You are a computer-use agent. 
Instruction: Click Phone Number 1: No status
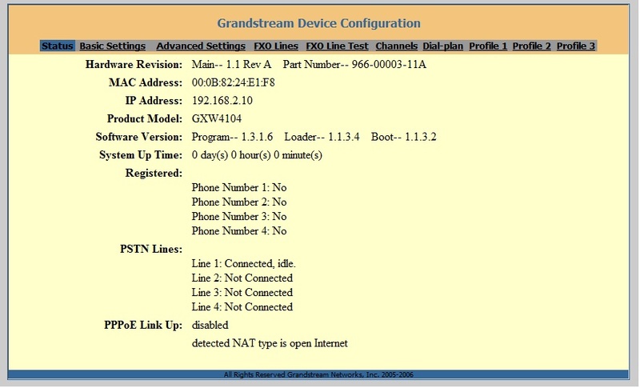coord(238,187)
